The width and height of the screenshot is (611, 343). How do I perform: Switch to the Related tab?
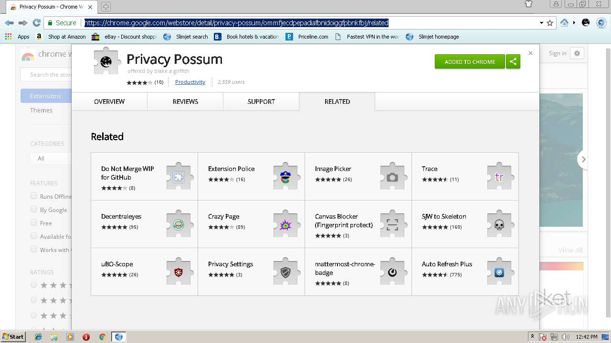pos(337,101)
